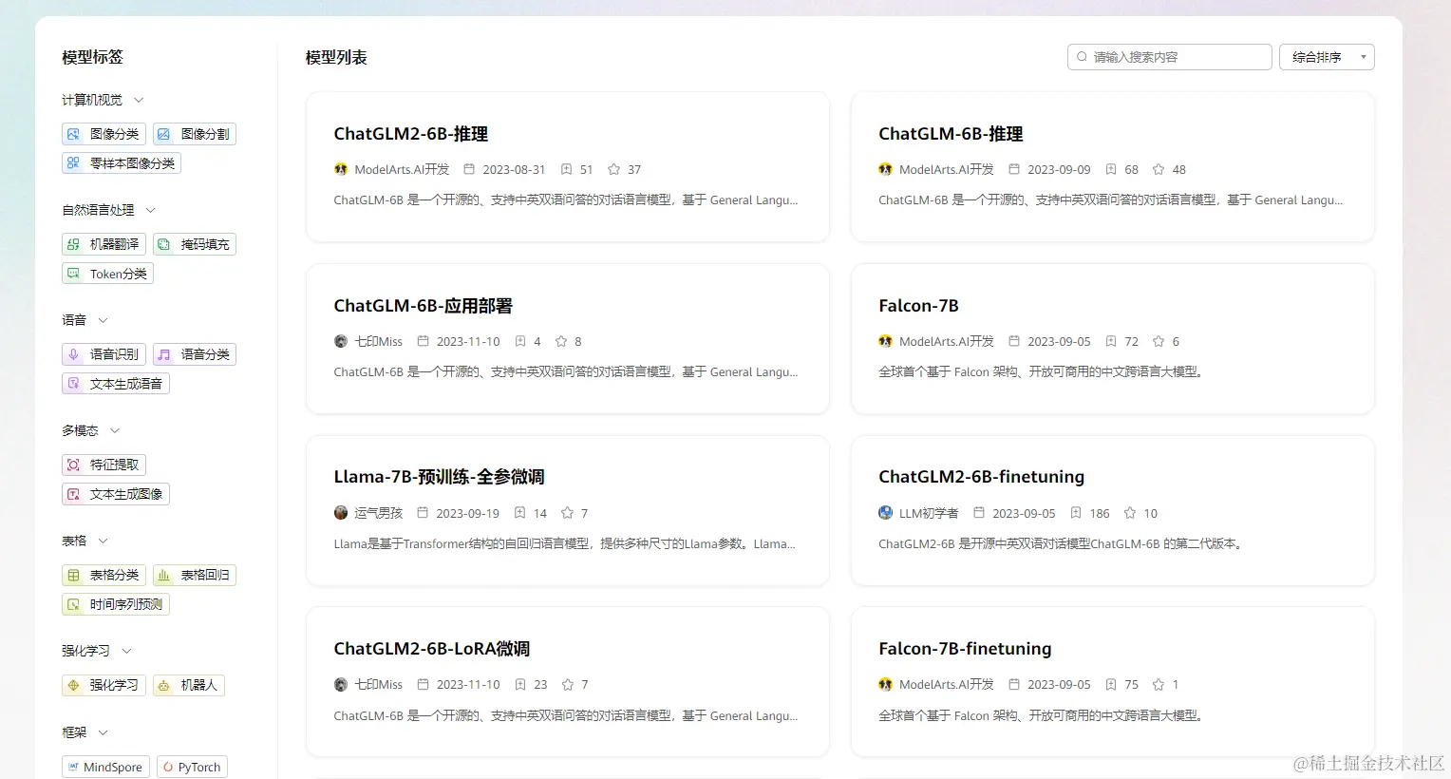The image size is (1451, 779).
Task: Open the ChatGLM2-6B-LoRA微调 model
Action: [x=432, y=649]
